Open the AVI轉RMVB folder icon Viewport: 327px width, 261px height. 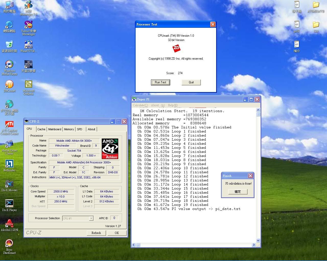click(x=316, y=7)
